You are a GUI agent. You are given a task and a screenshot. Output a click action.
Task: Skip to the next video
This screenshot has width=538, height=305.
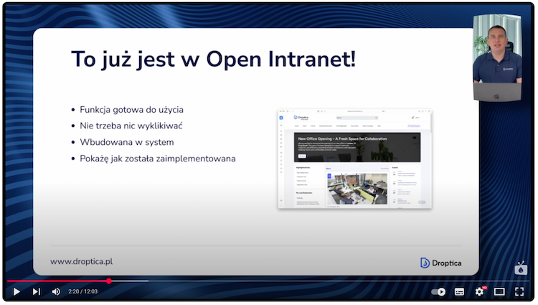pos(37,291)
